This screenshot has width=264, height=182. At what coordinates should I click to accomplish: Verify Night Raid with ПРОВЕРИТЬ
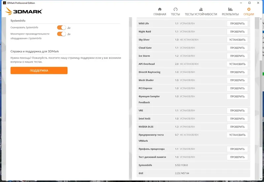(x=237, y=32)
